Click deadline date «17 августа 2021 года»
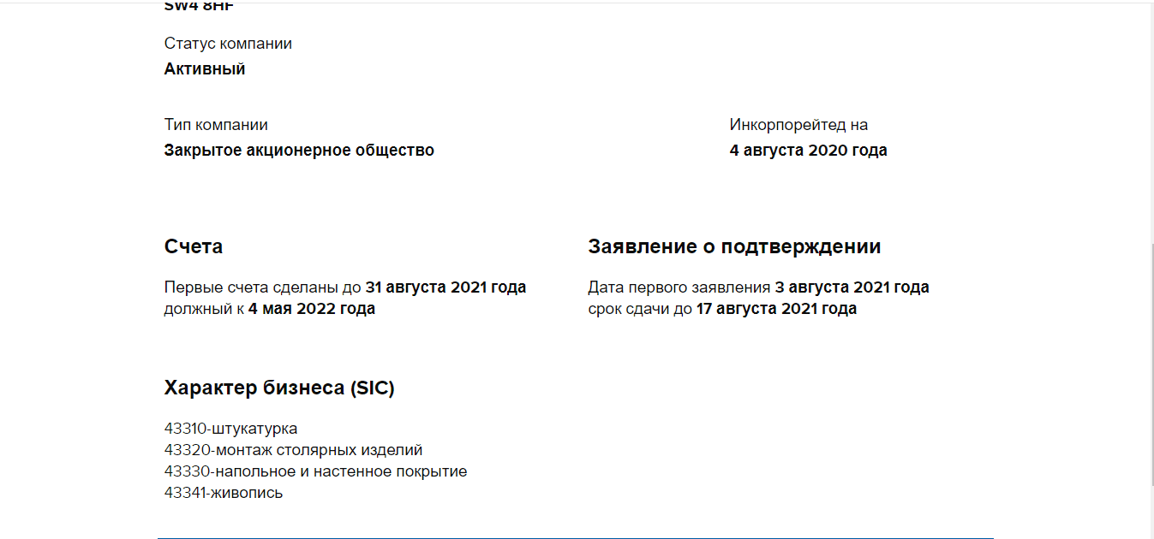 pos(776,309)
